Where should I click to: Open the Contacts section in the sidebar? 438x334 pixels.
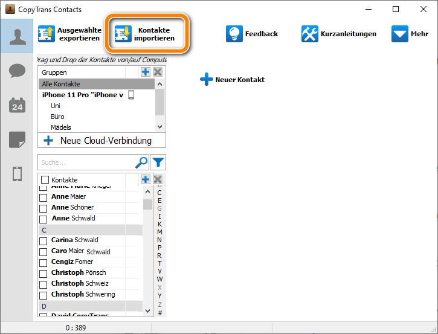(x=17, y=36)
